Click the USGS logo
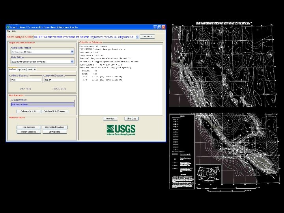284x213 pixels. pyautogui.click(x=121, y=129)
